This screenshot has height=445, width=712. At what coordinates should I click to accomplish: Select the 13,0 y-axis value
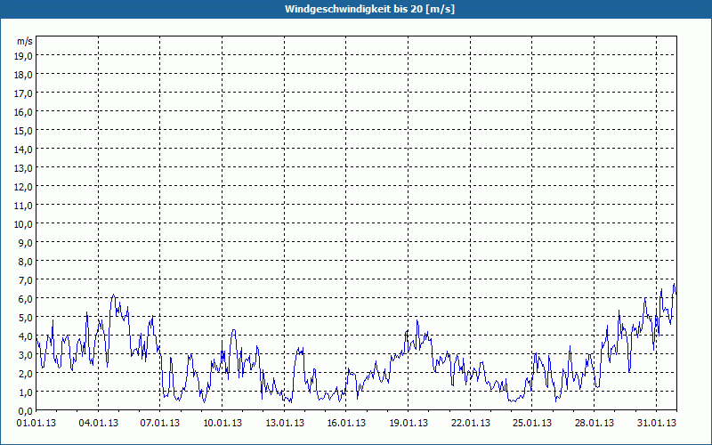click(x=25, y=168)
